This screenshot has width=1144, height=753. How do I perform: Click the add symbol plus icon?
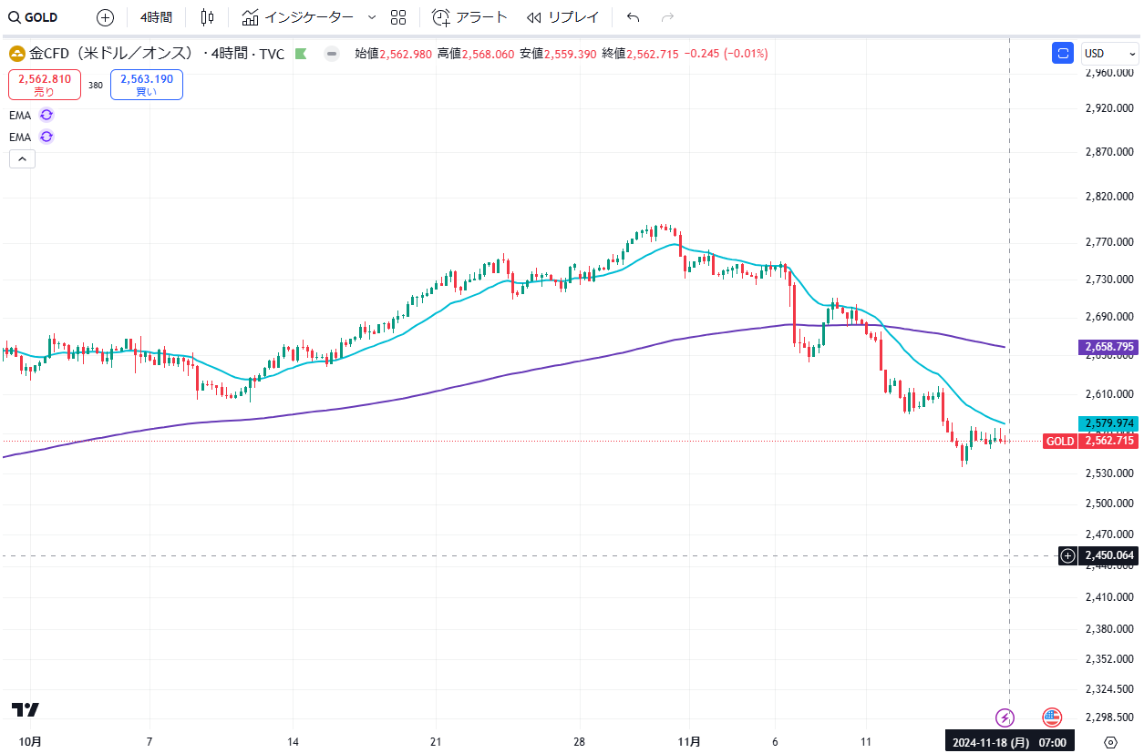[105, 17]
